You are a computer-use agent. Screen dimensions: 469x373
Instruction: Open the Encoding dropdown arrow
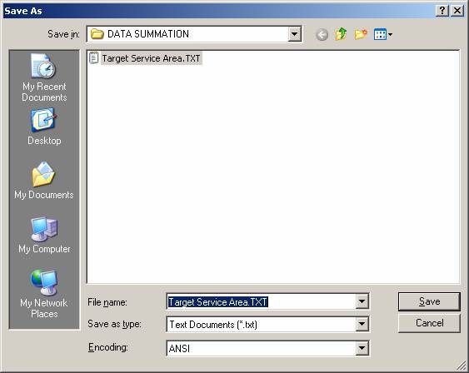362,348
